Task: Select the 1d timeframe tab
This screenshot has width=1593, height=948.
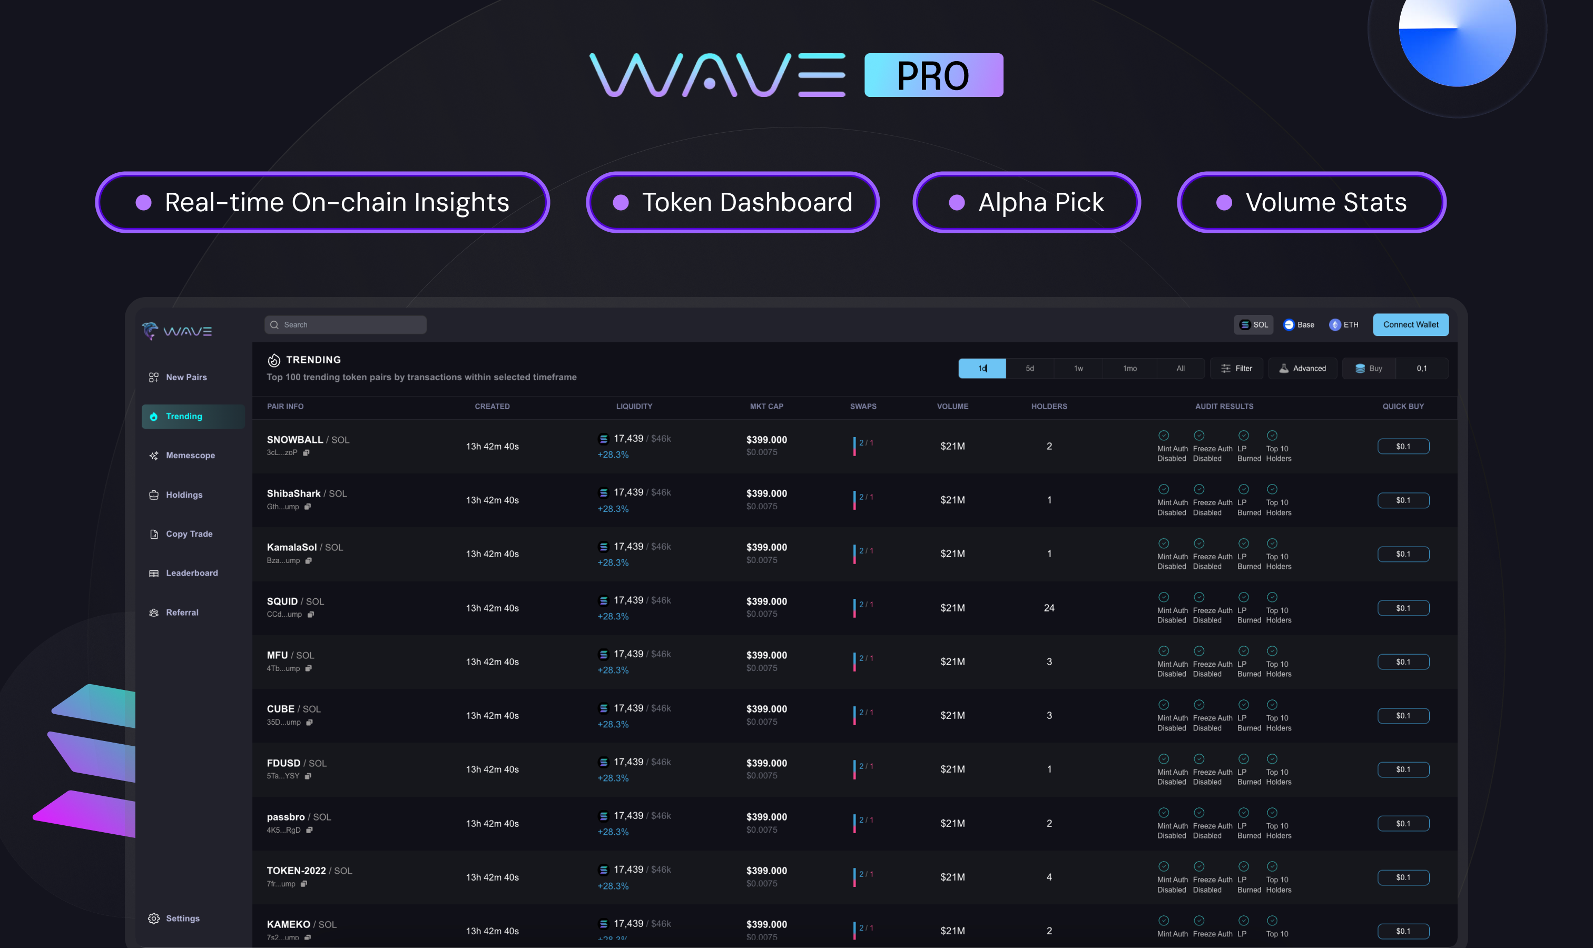Action: [x=982, y=369]
